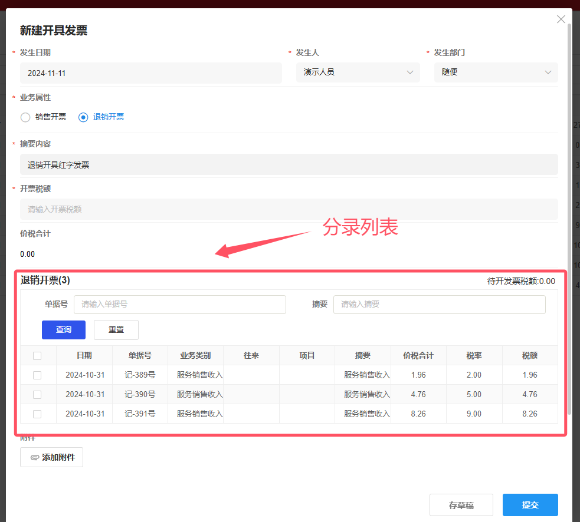The height and width of the screenshot is (522, 580).
Task: Save the invoice with 存草稿
Action: click(x=461, y=505)
